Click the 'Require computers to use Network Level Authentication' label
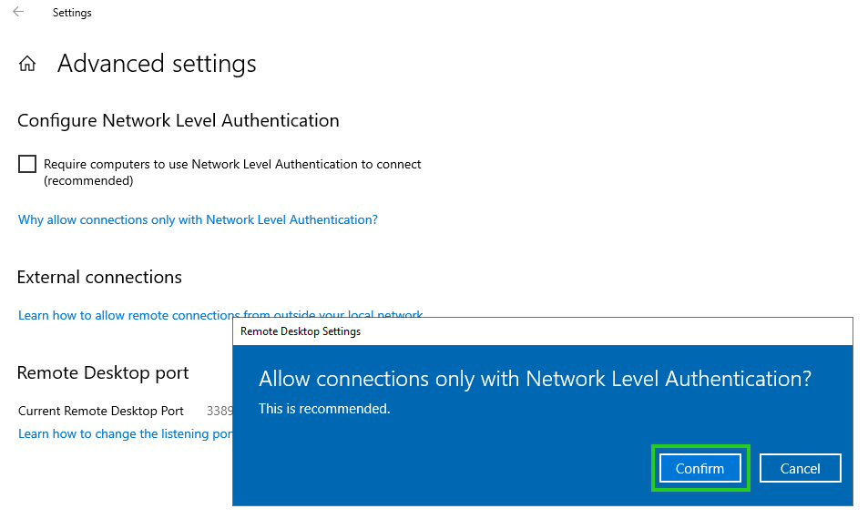The height and width of the screenshot is (519, 868). 232,165
